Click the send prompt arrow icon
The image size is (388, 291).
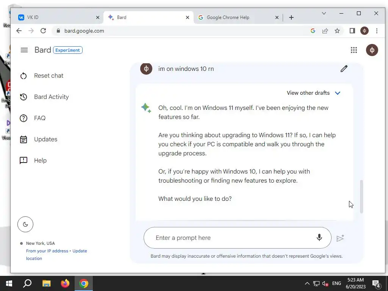pyautogui.click(x=340, y=238)
